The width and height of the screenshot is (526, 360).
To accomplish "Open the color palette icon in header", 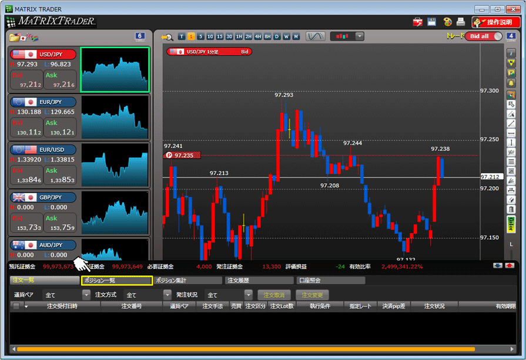I will [x=447, y=22].
